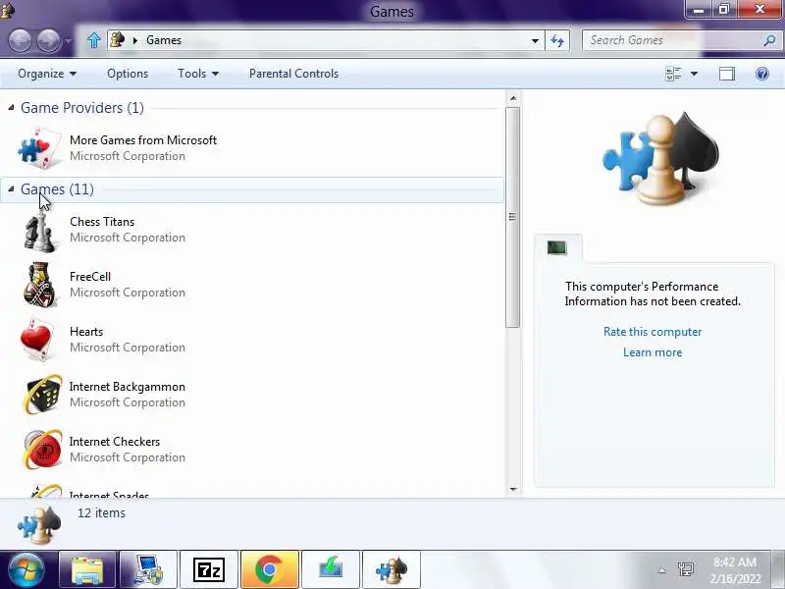Click the scrollbar down arrow

point(512,489)
